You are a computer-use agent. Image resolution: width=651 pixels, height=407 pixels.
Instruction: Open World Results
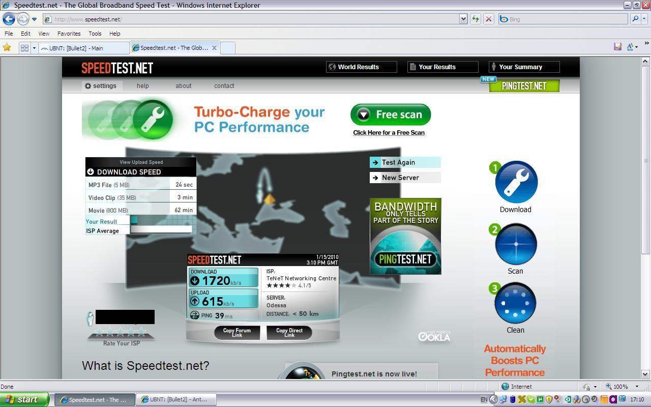[361, 67]
